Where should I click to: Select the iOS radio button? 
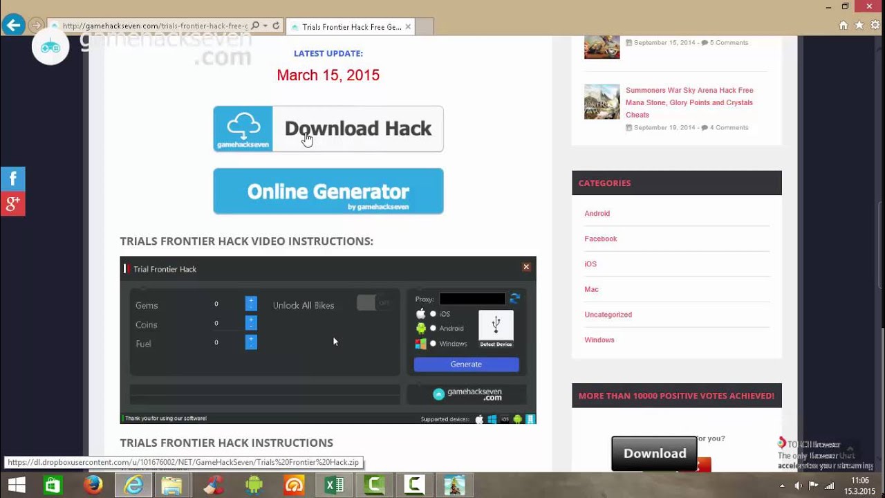(434, 314)
